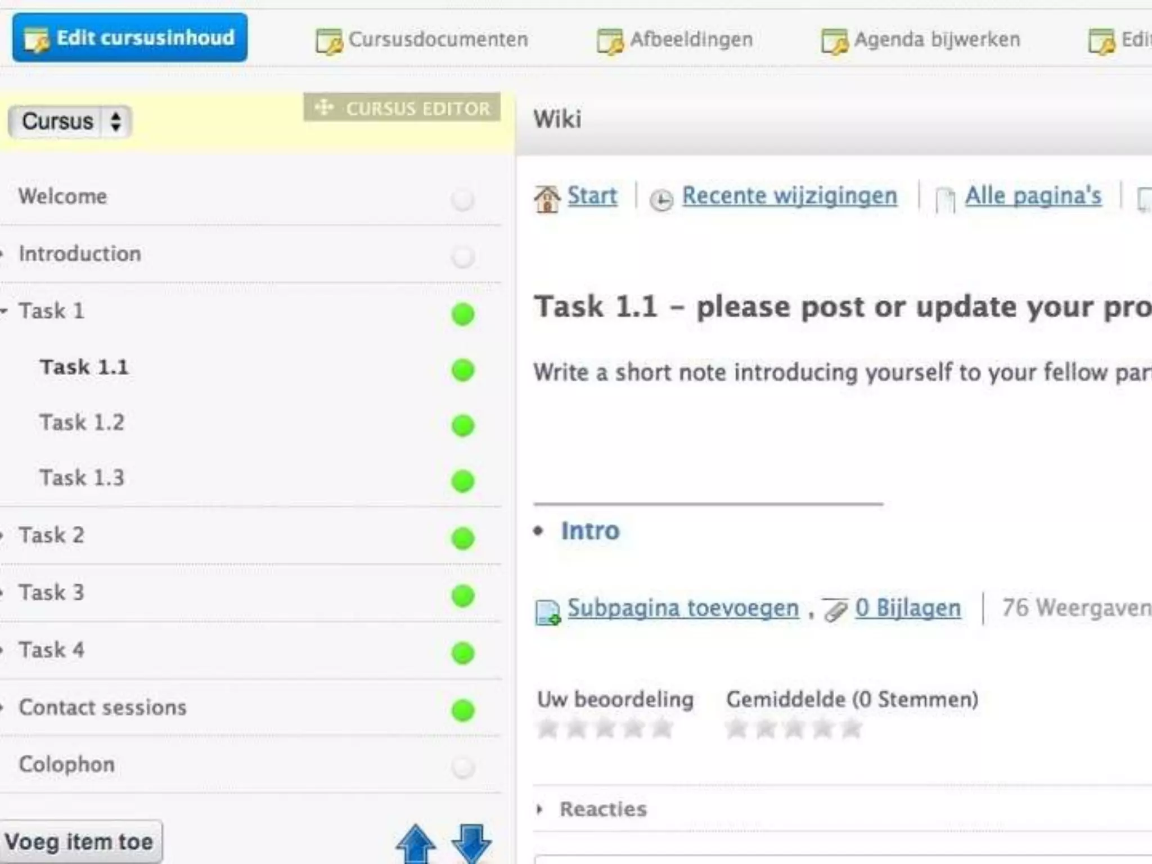Switch to the Agenda bijwerken tab
The height and width of the screenshot is (864, 1152).
[921, 39]
